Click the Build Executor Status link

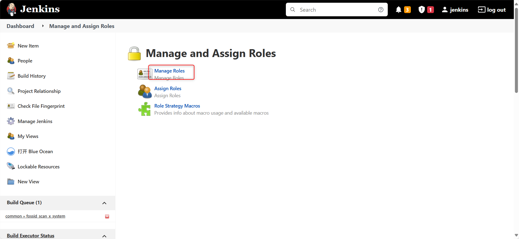click(x=31, y=236)
